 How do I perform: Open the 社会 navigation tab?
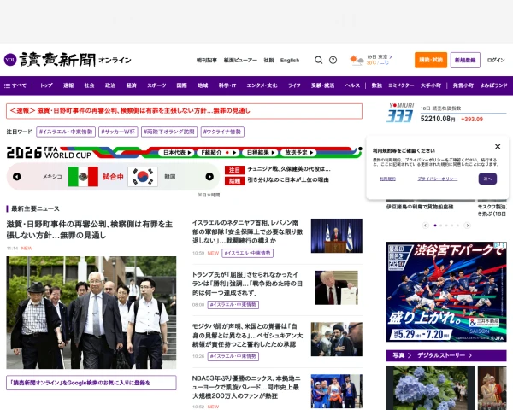pos(89,85)
